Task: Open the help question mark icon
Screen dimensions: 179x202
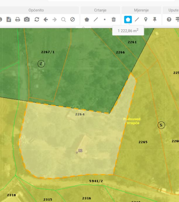Action: pos(169,20)
